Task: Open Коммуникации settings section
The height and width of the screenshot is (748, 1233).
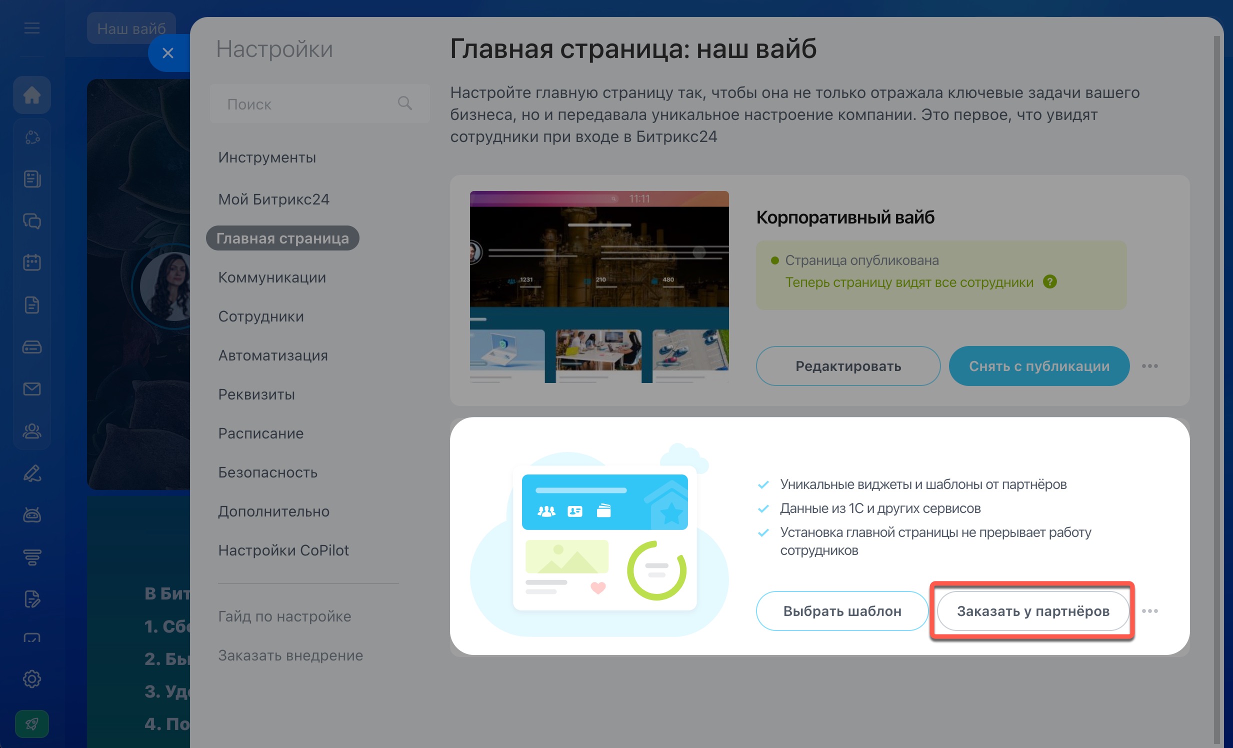Action: 272,277
